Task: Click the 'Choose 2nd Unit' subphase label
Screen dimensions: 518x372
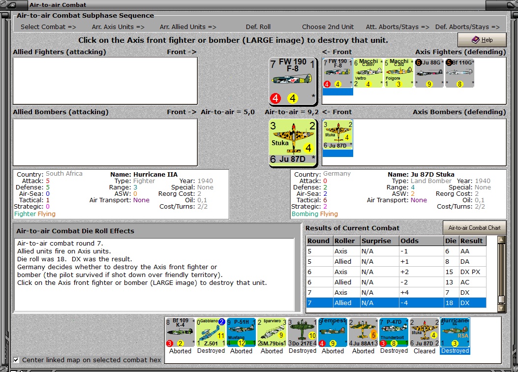Action: click(x=328, y=27)
